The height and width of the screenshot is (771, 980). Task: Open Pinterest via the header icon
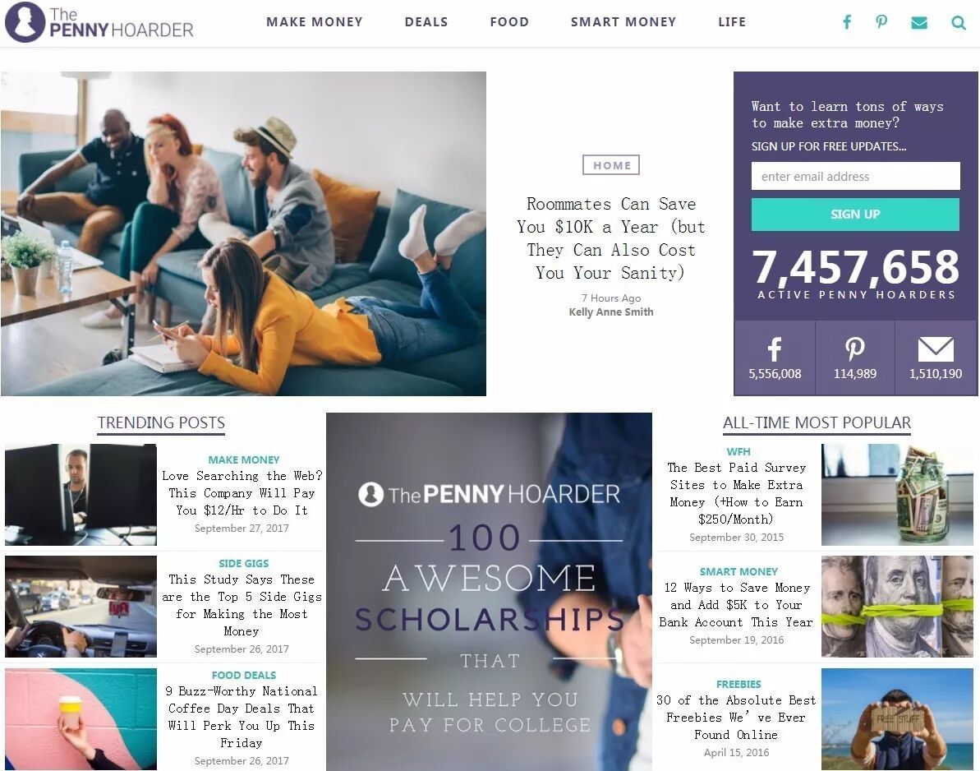pos(881,22)
